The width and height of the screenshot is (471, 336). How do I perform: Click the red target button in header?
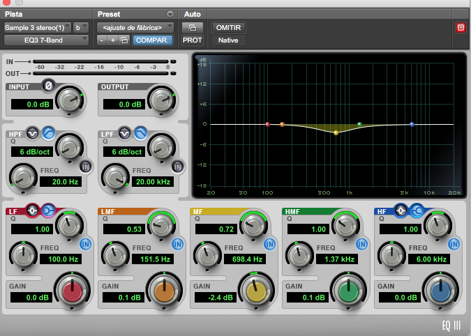click(460, 27)
